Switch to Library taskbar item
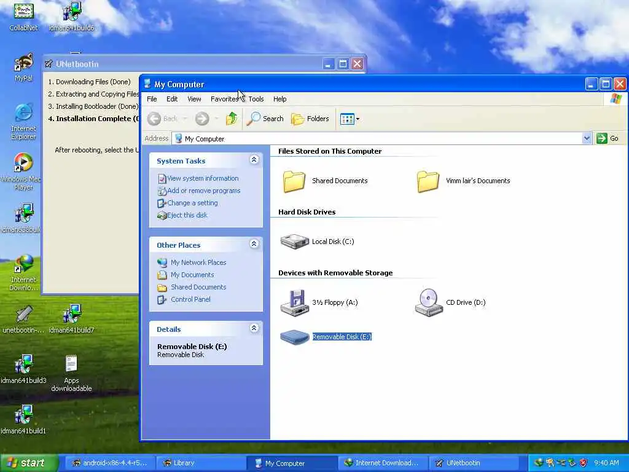Image resolution: width=629 pixels, height=472 pixels. [201, 463]
